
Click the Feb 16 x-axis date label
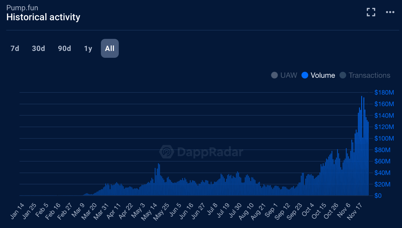click(53, 211)
